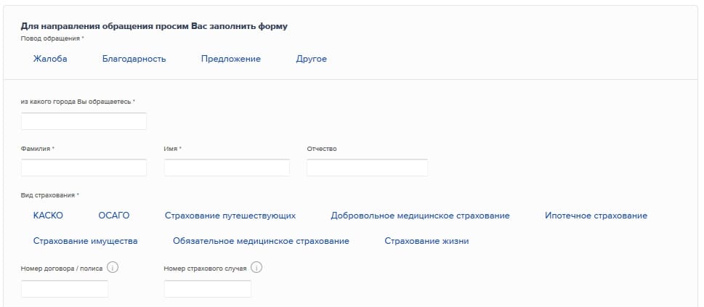Select Обязательное медицинское страхование
The width and height of the screenshot is (704, 307).
click(x=261, y=241)
